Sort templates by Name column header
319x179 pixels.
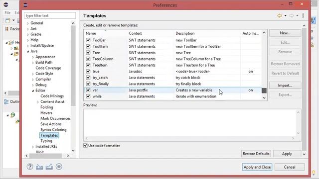(105, 33)
